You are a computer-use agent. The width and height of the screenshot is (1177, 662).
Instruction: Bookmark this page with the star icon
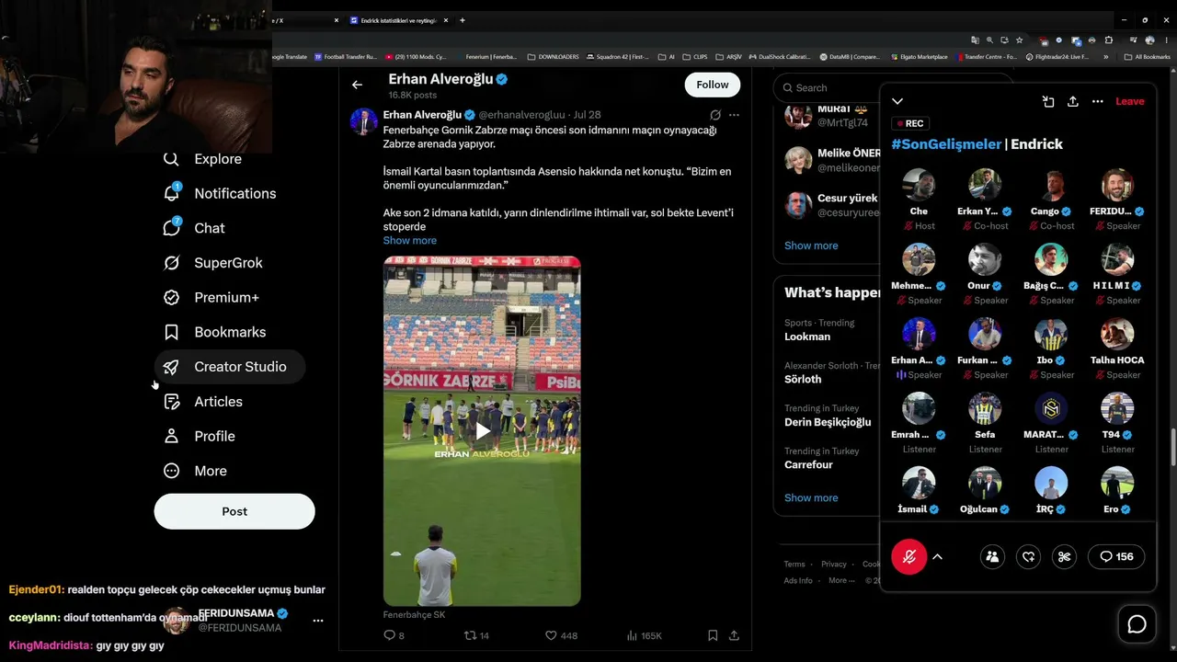pos(1019,40)
